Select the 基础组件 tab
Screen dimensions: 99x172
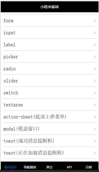(10, 167)
